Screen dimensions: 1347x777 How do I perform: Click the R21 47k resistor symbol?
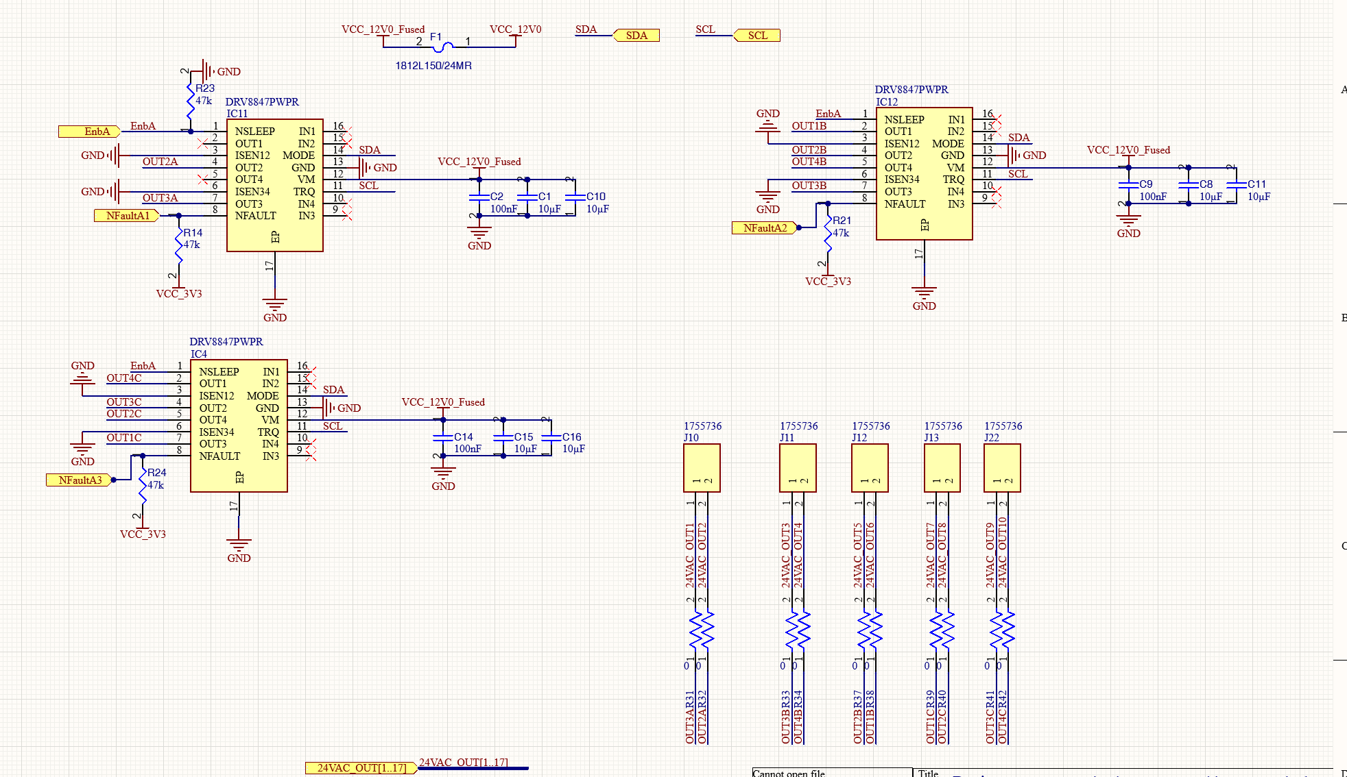[x=828, y=234]
